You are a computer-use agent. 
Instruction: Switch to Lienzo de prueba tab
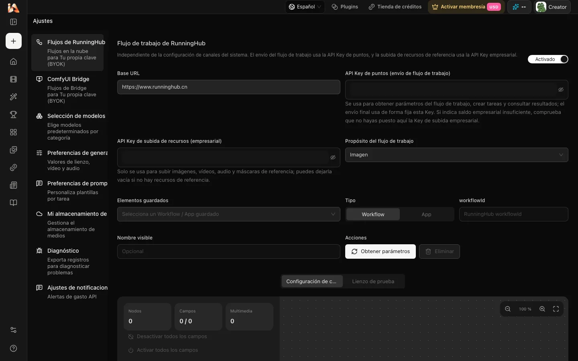[x=373, y=281]
